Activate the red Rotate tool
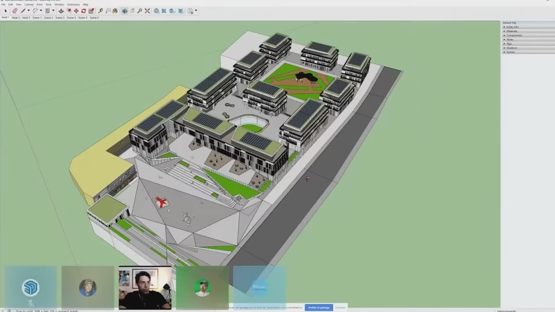This screenshot has width=555, height=312. [84, 11]
